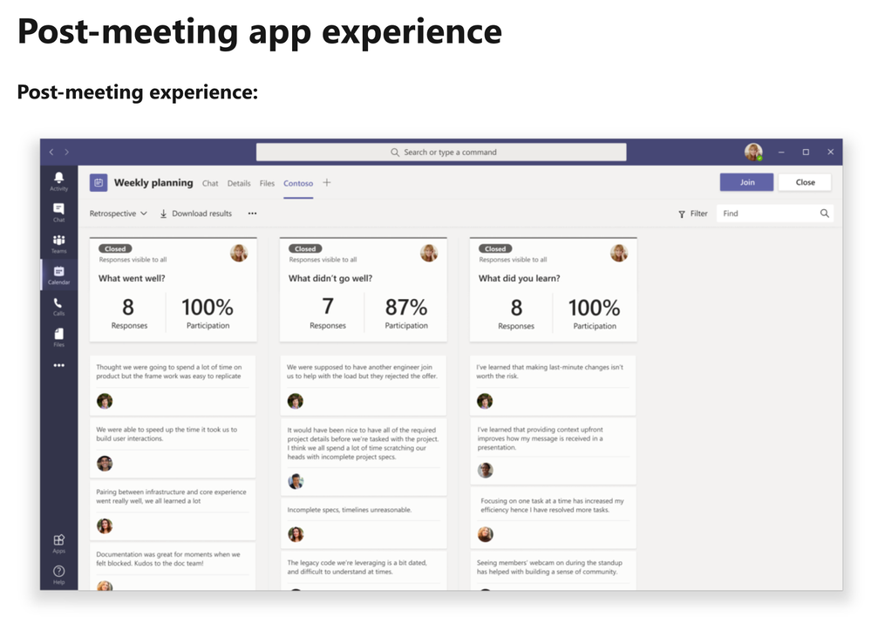Click avatar under Focusing on one task response
The height and width of the screenshot is (624, 871).
486,534
